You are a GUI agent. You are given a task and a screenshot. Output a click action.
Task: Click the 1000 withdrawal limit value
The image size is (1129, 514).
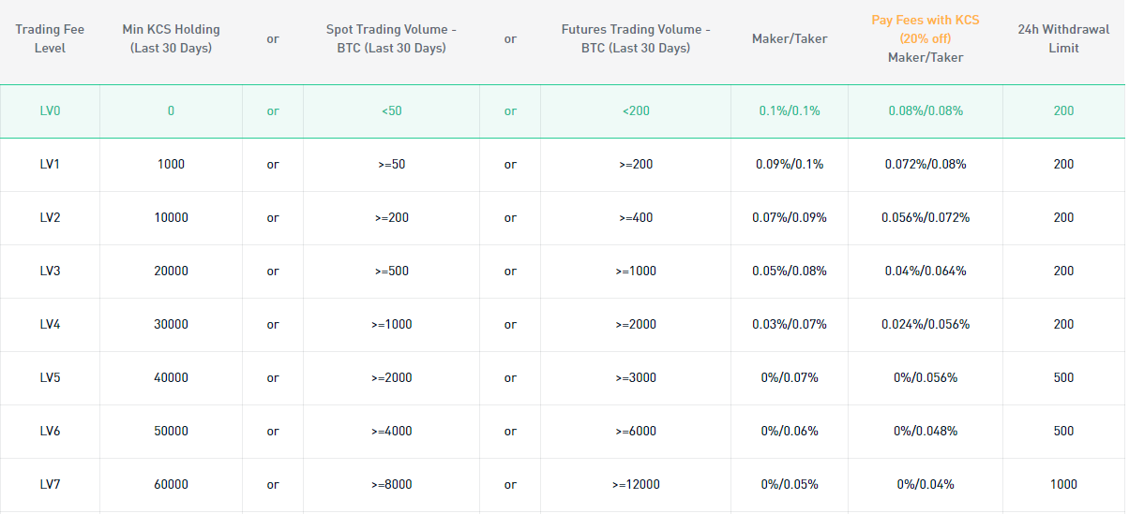1063,485
